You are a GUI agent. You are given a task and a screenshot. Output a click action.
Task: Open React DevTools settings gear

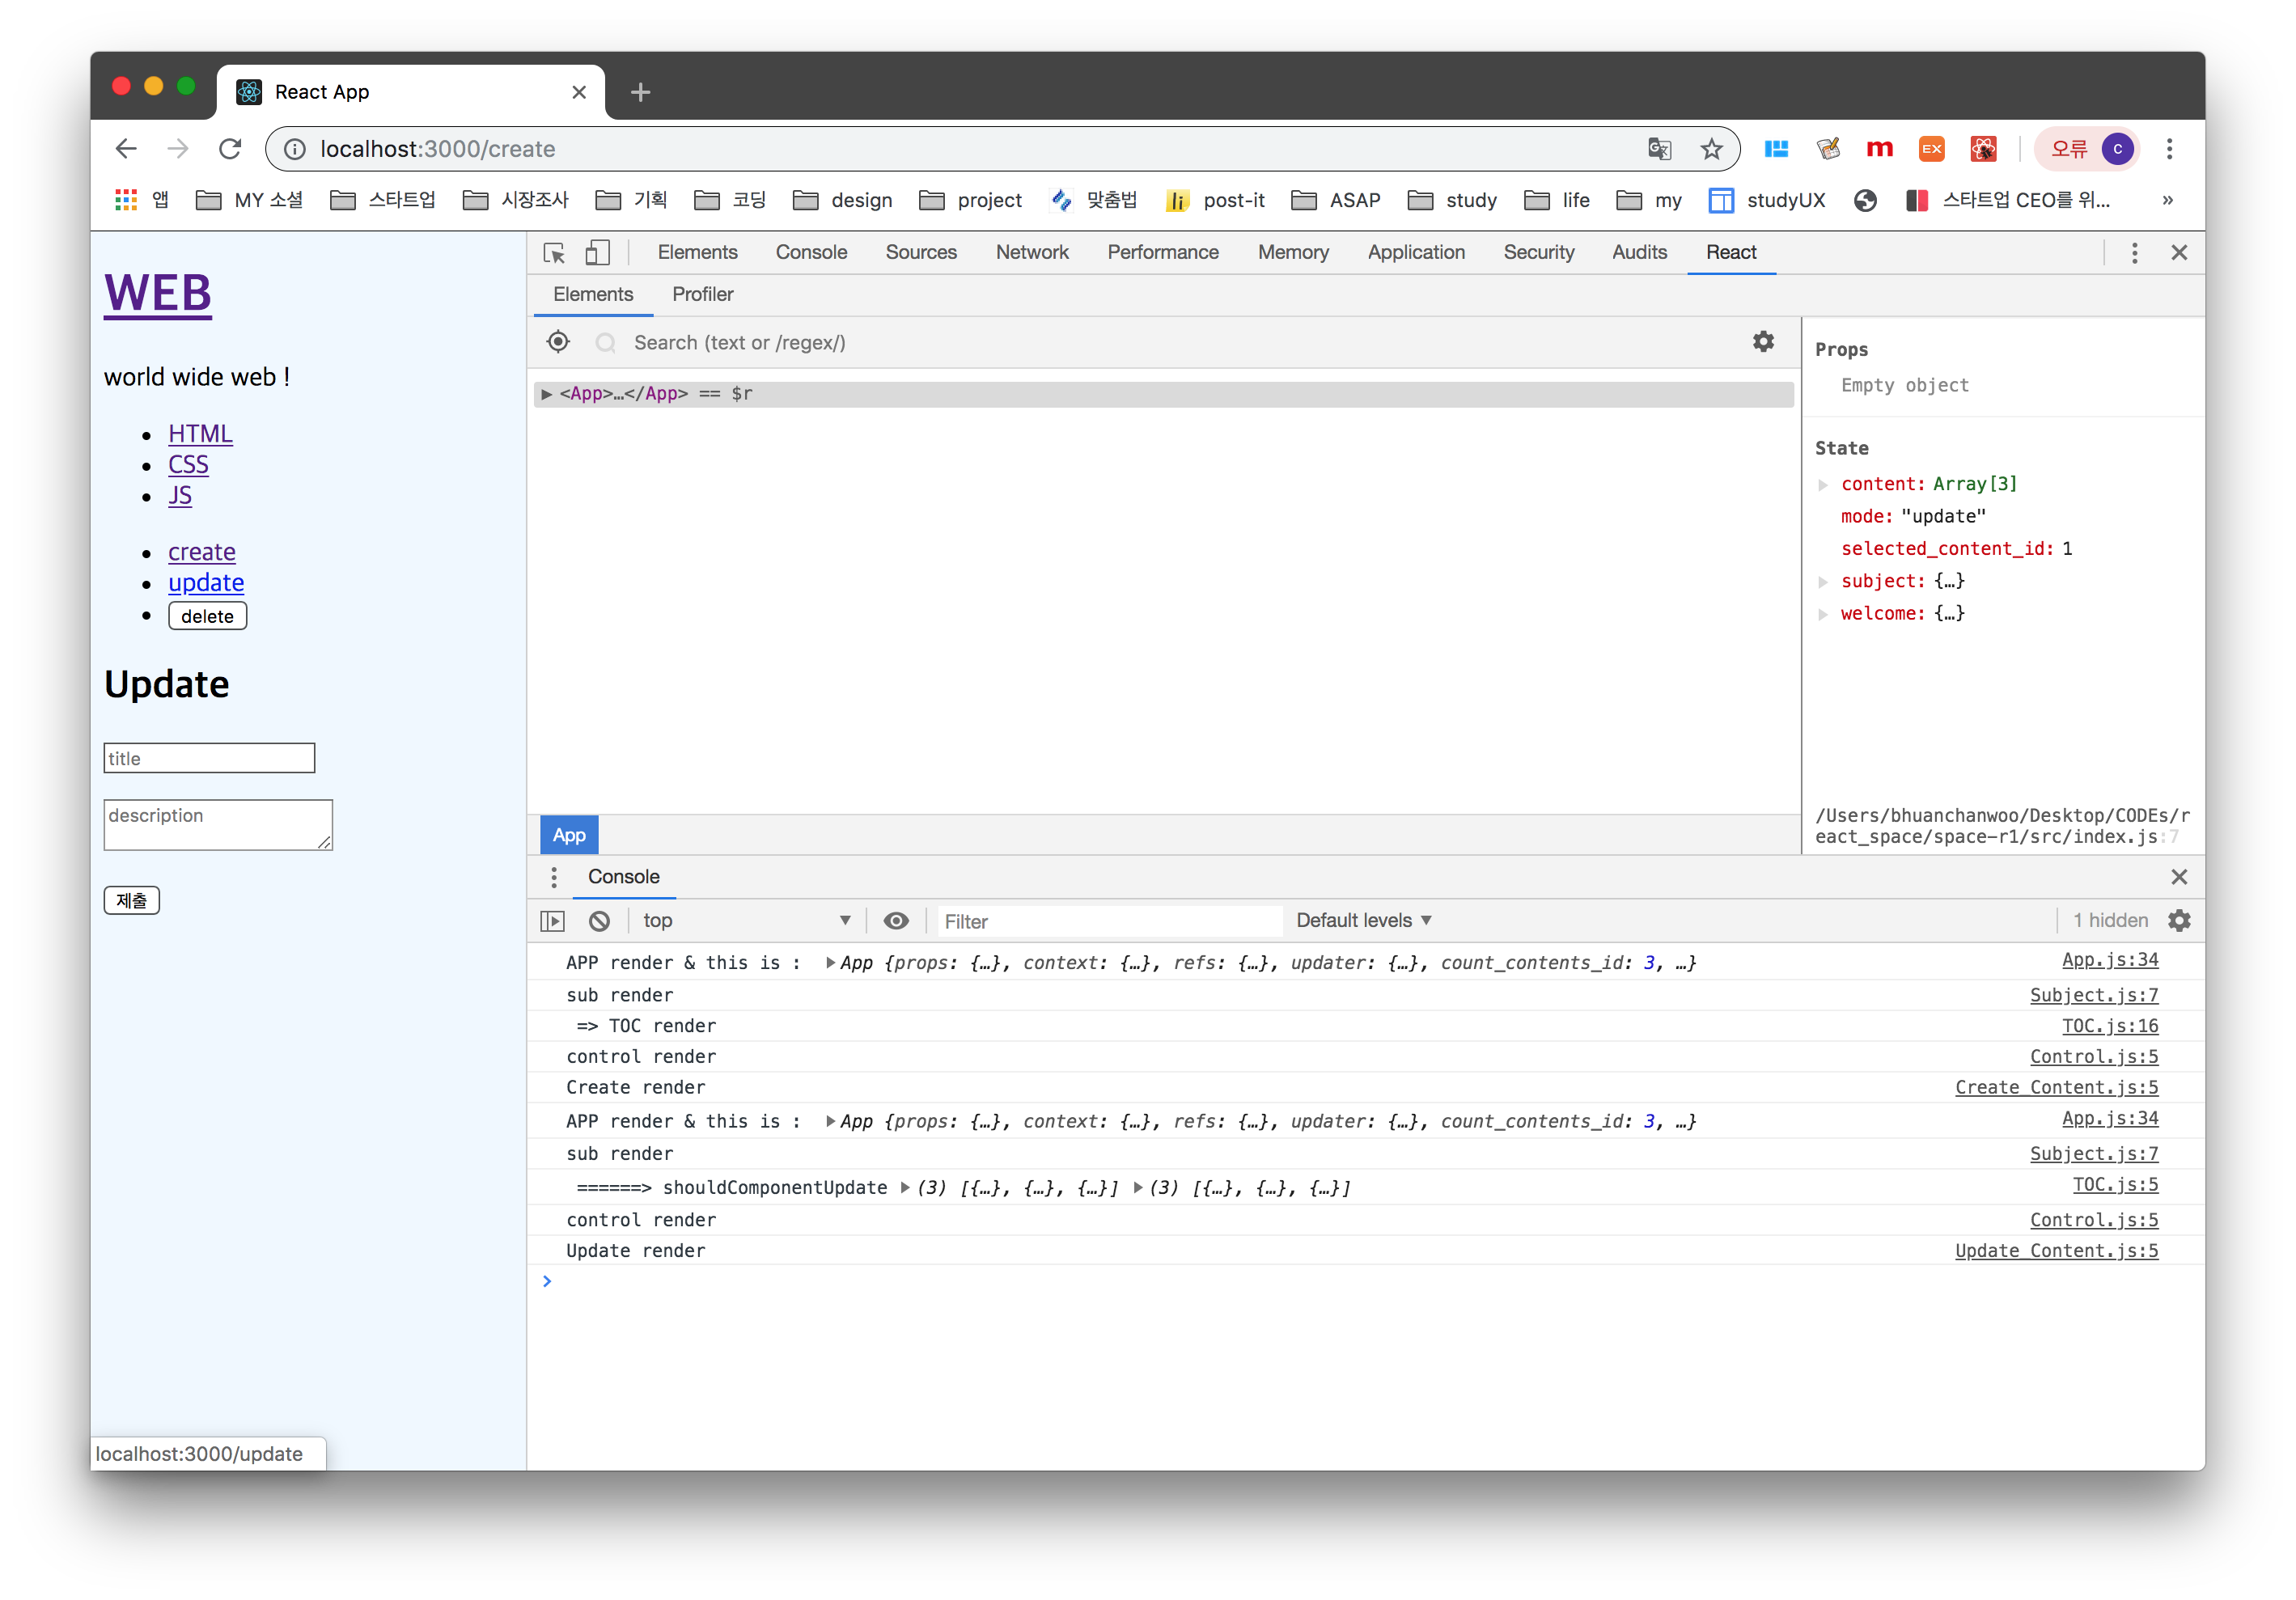click(x=1763, y=342)
